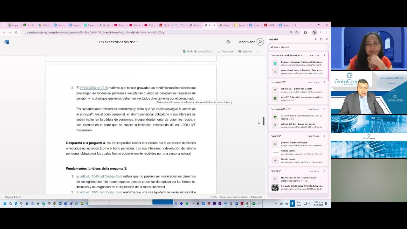Open Windows taskbar search icon
The image size is (407, 229).
pos(10,204)
